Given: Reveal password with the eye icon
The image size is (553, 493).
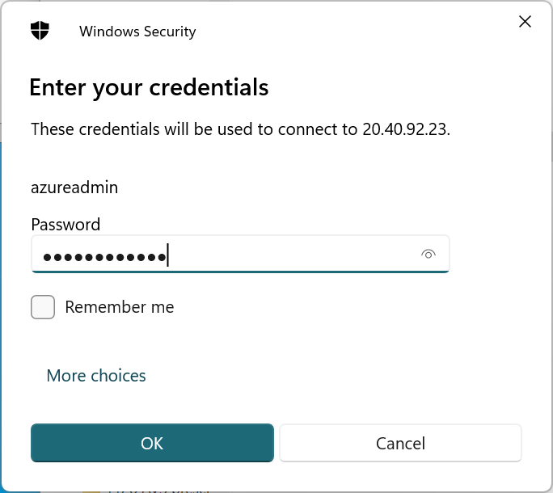Looking at the screenshot, I should pyautogui.click(x=428, y=255).
